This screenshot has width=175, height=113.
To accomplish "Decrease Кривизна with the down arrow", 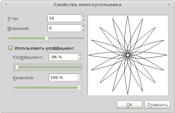I will [80, 79].
